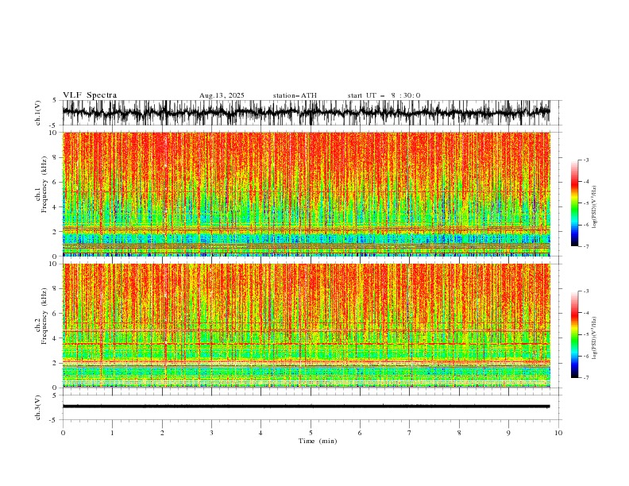
Task: Click the time axis tick label "6"
Action: [x=360, y=433]
